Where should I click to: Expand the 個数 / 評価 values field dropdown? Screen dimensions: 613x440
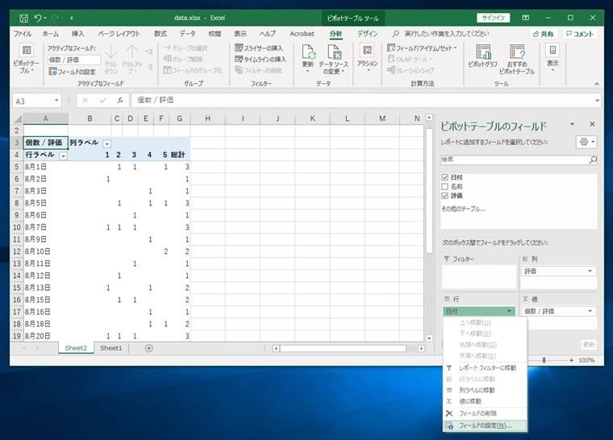590,311
